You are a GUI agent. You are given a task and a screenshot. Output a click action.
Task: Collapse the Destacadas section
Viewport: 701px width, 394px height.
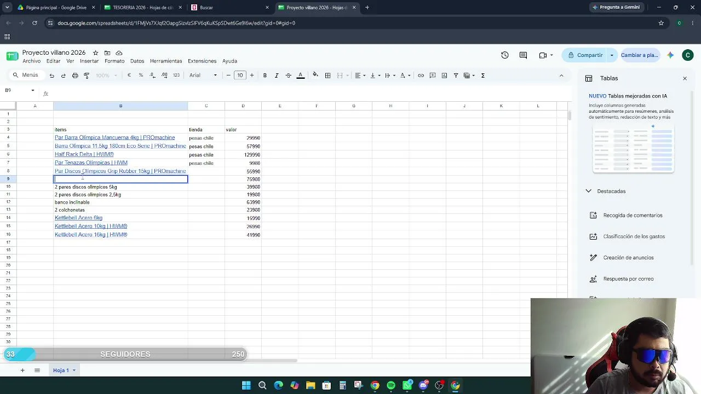[588, 192]
